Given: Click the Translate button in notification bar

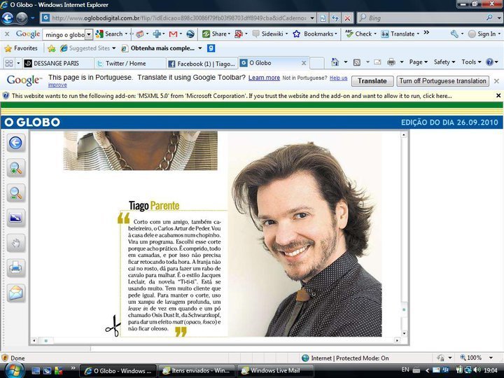Looking at the screenshot, I should [372, 81].
